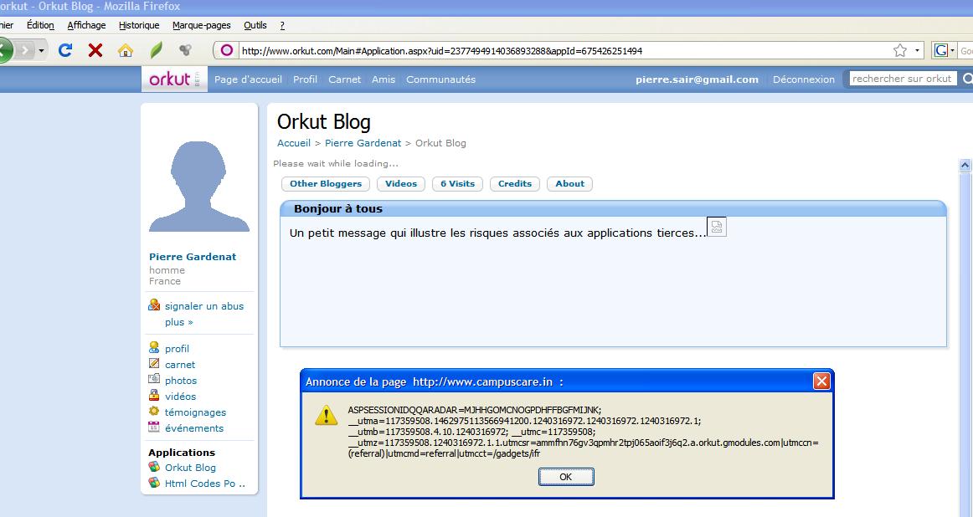Click the photos camera icon

154,379
